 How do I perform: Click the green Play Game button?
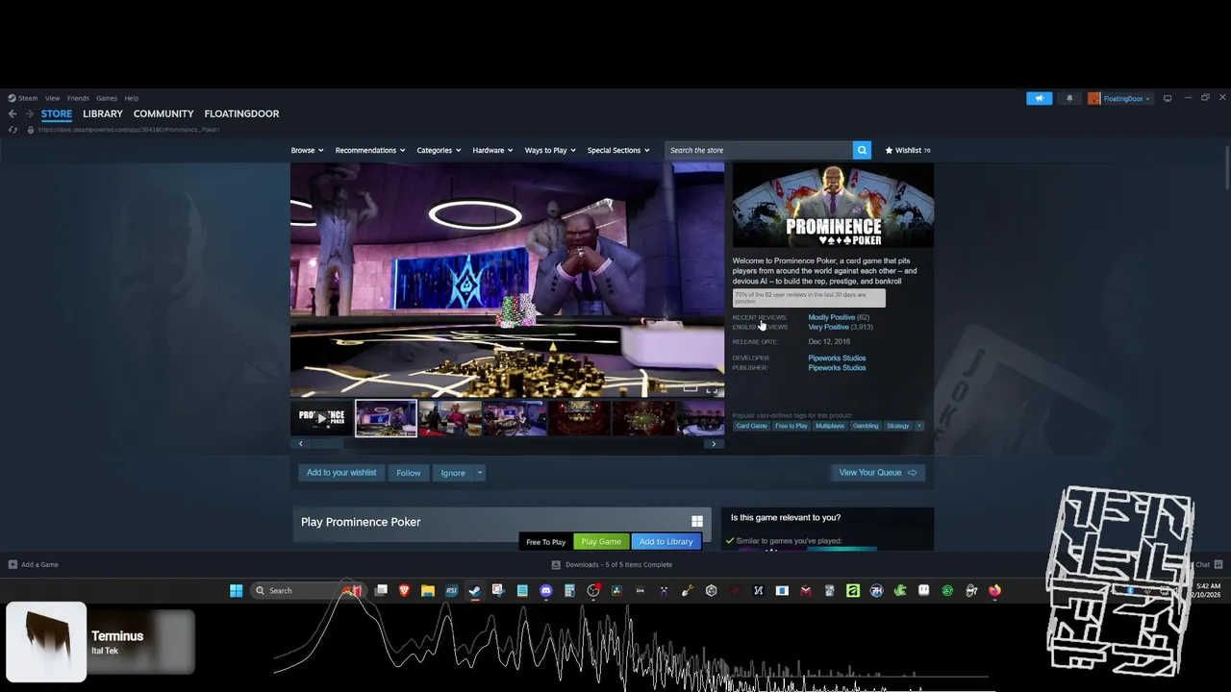coord(601,542)
